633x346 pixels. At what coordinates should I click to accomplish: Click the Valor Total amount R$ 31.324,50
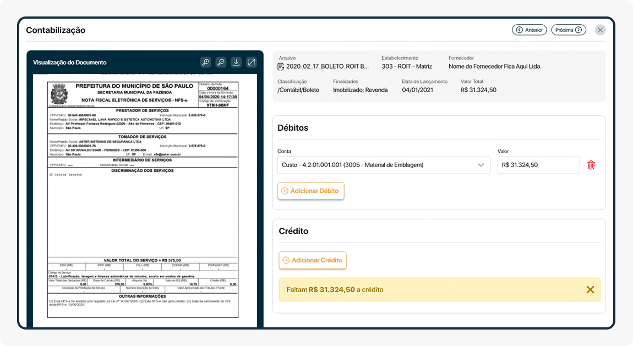click(x=478, y=90)
